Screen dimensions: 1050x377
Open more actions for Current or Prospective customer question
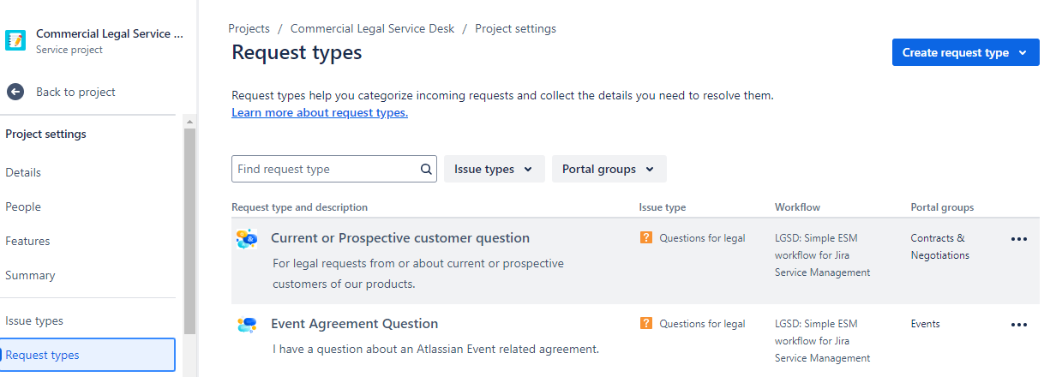tap(1018, 239)
